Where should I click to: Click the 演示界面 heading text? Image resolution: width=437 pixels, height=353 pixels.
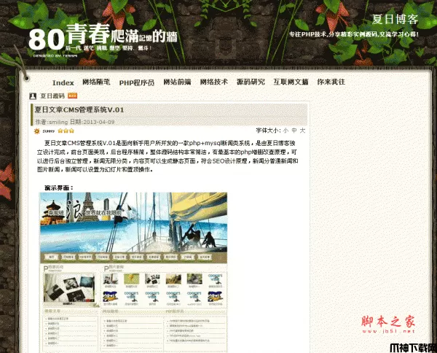click(58, 187)
